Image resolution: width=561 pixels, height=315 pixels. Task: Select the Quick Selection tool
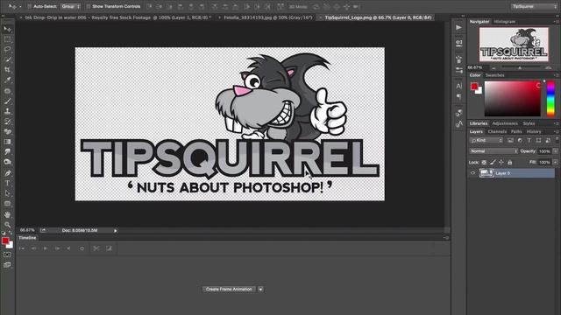coord(7,59)
